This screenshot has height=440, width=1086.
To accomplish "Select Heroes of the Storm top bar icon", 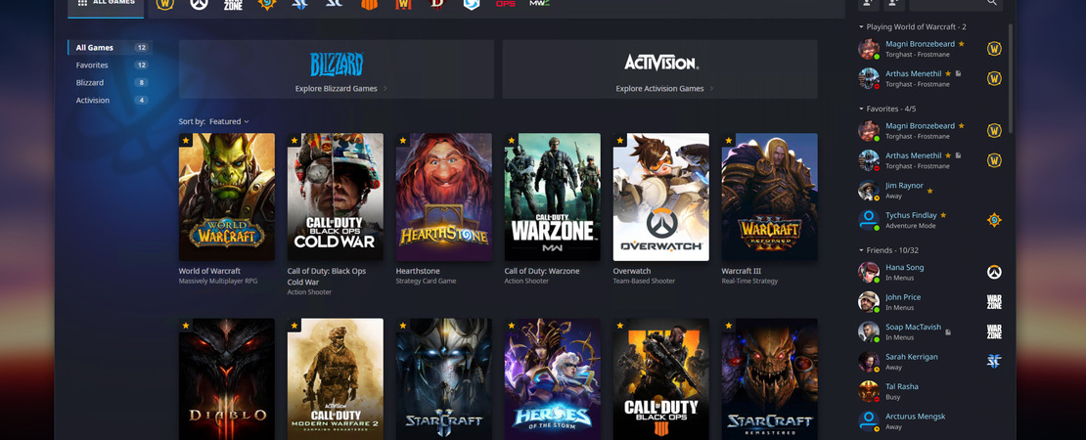I will [471, 4].
